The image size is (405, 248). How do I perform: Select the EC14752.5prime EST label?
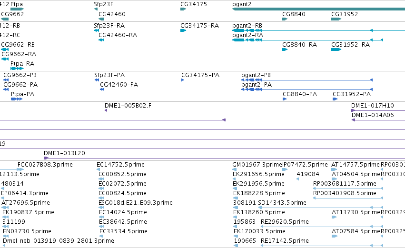click(120, 165)
